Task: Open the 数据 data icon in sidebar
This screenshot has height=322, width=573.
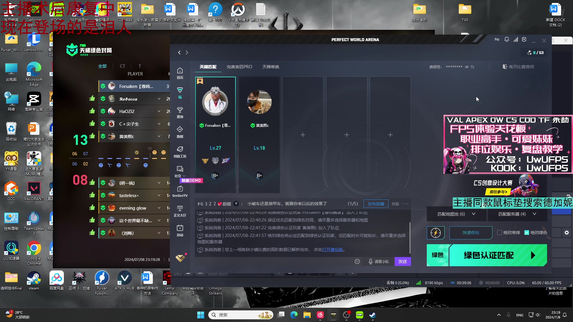Action: [180, 132]
